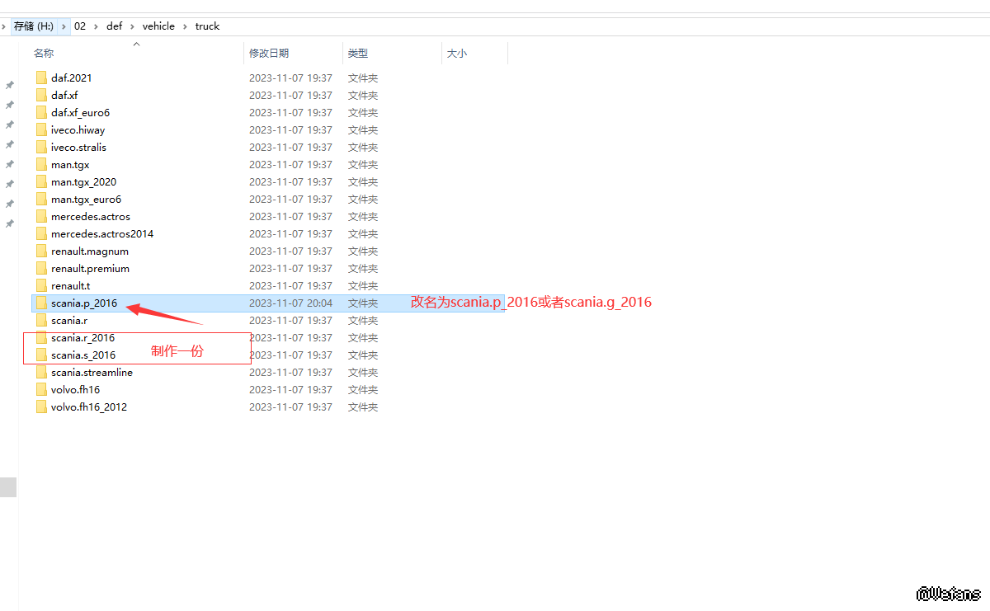Screen dimensions: 990x611
Task: Click the 2023-11-07 20:04 modified date
Action: [291, 303]
